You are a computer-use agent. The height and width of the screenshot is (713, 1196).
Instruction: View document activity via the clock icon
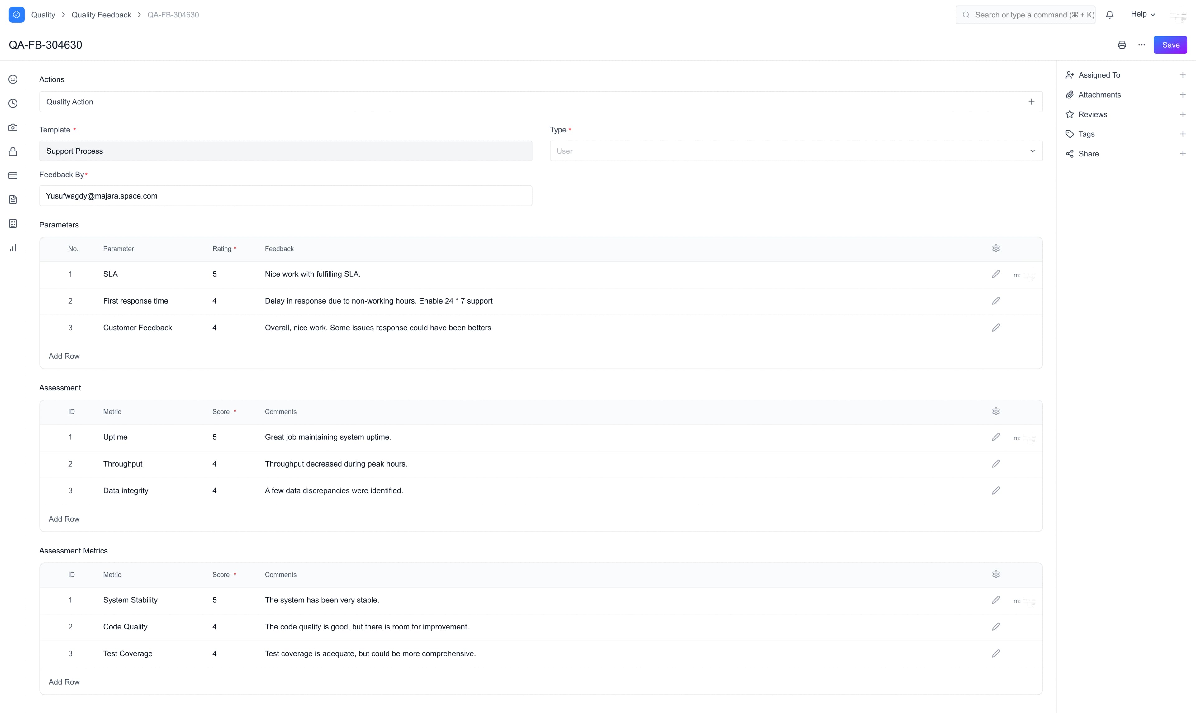(12, 103)
